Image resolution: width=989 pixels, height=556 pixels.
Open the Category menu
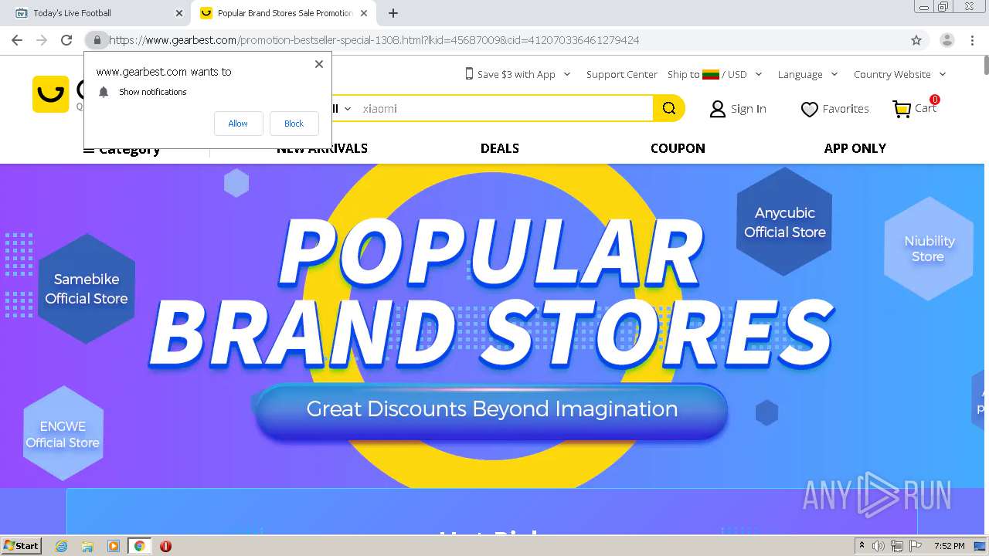[x=122, y=150]
